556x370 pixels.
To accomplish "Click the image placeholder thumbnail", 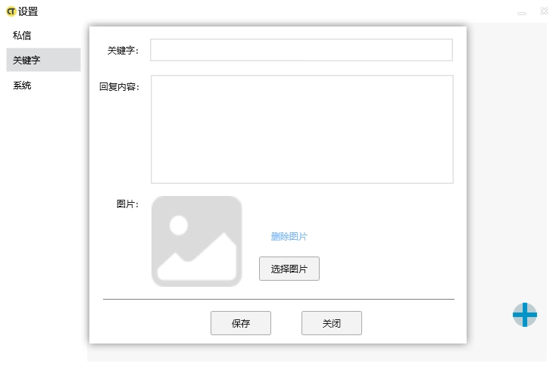I will pyautogui.click(x=197, y=241).
